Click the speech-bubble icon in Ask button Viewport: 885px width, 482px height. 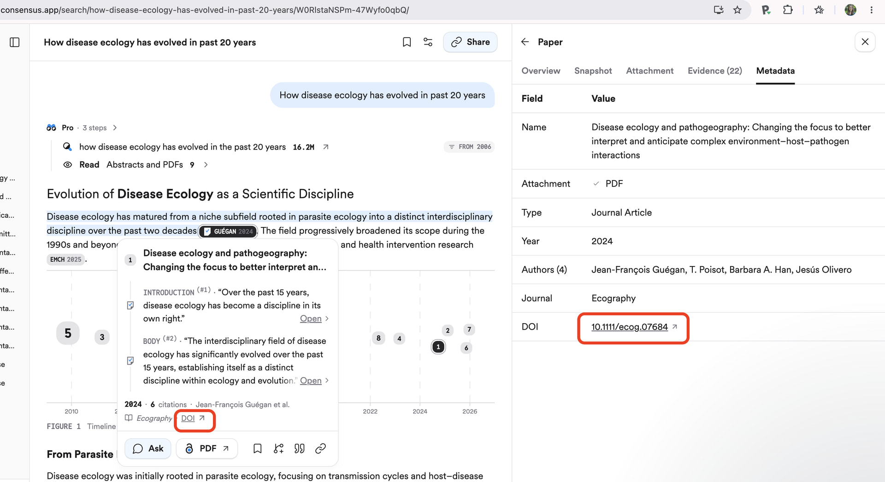coord(137,448)
